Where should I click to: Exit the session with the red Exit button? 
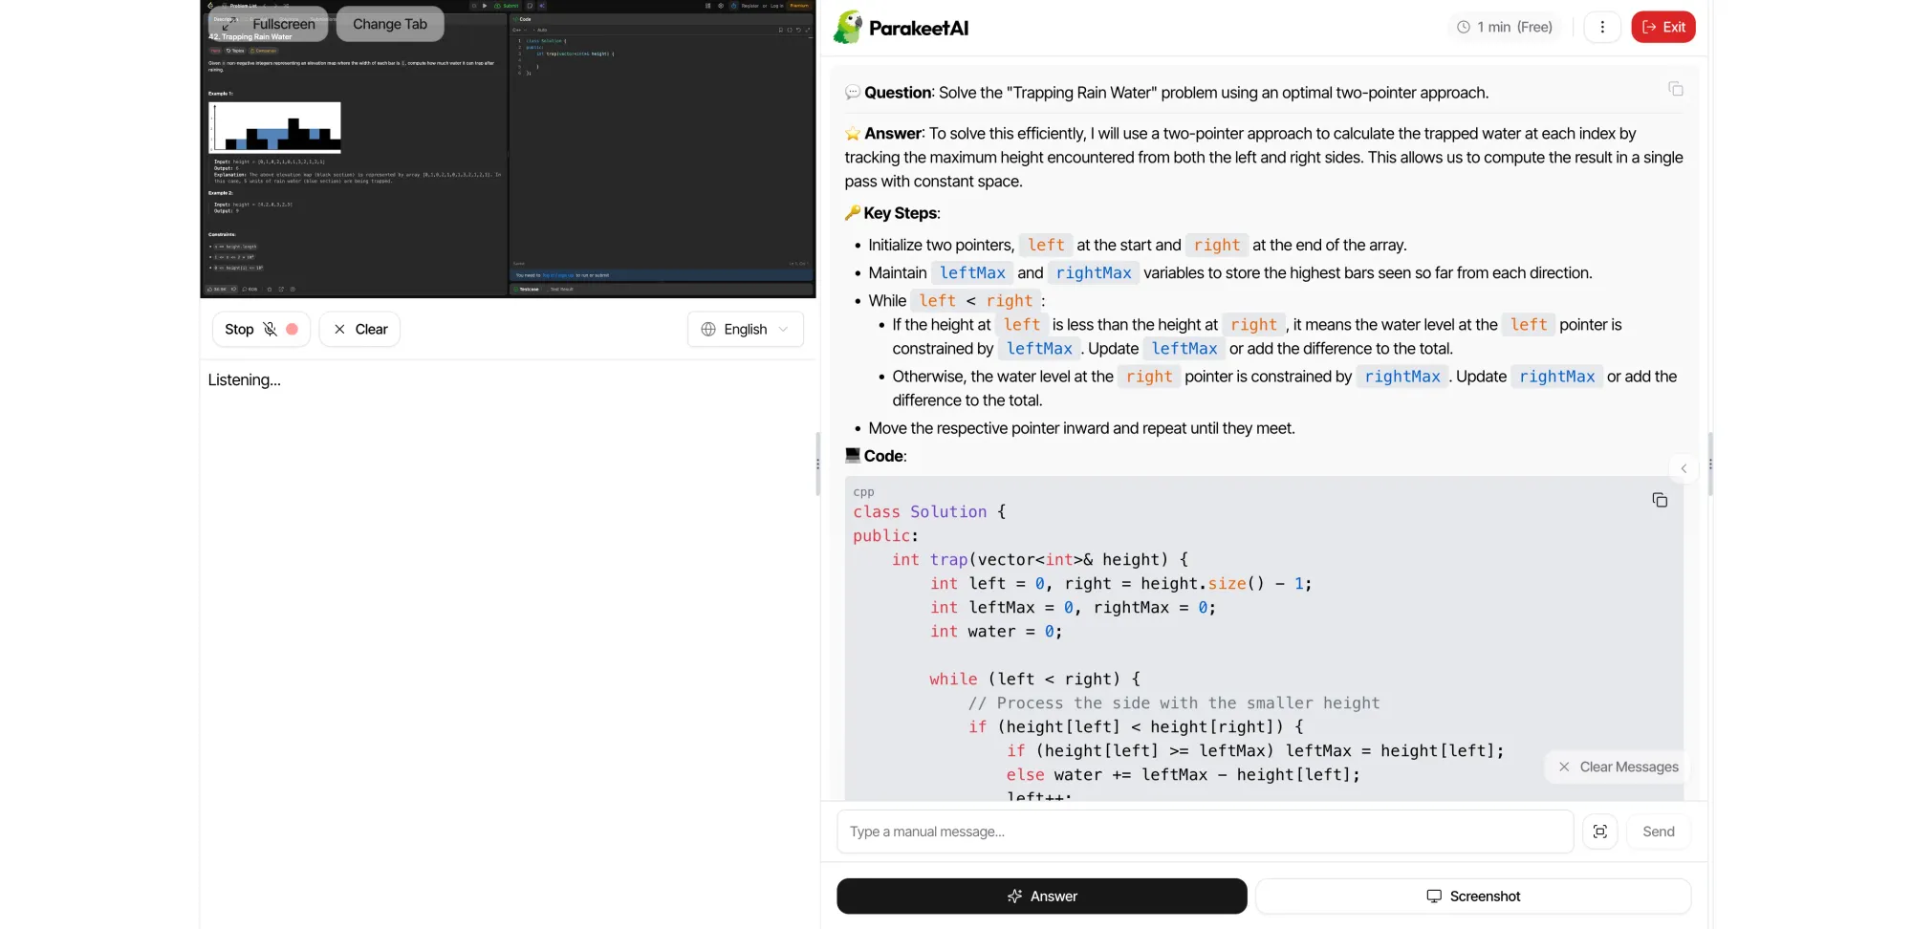1663,27
